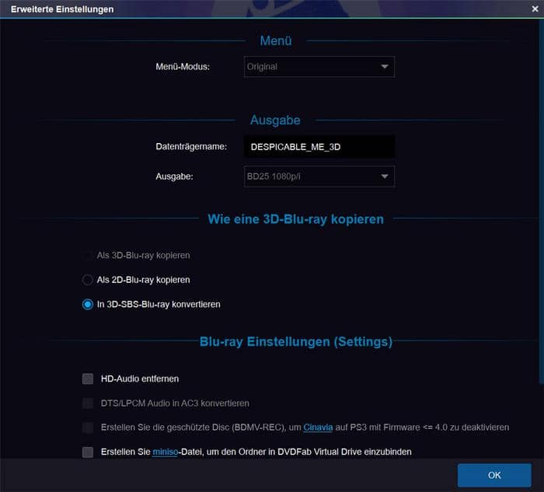Click the Wie eine 3D-Blu-ray kopieren heading

tap(295, 219)
